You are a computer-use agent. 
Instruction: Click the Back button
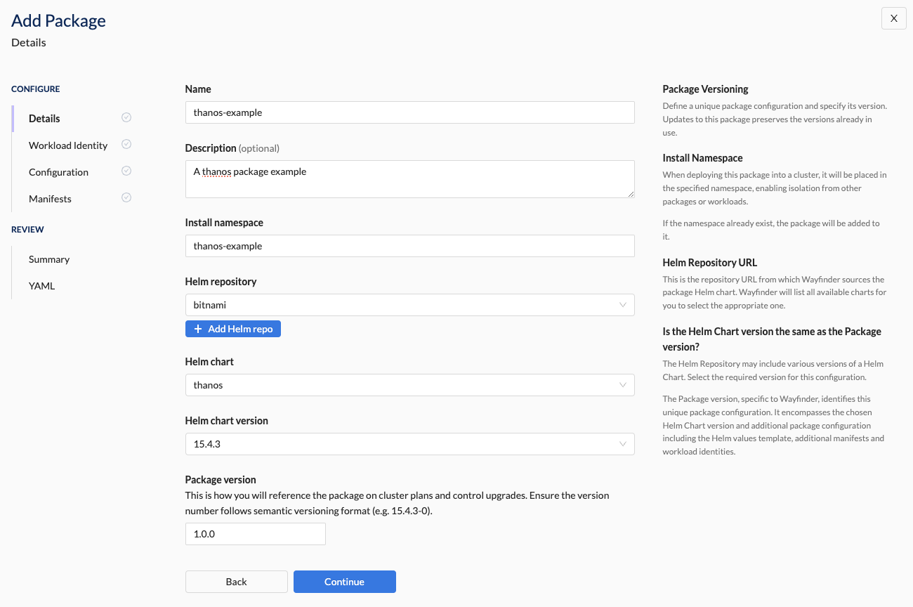point(237,582)
